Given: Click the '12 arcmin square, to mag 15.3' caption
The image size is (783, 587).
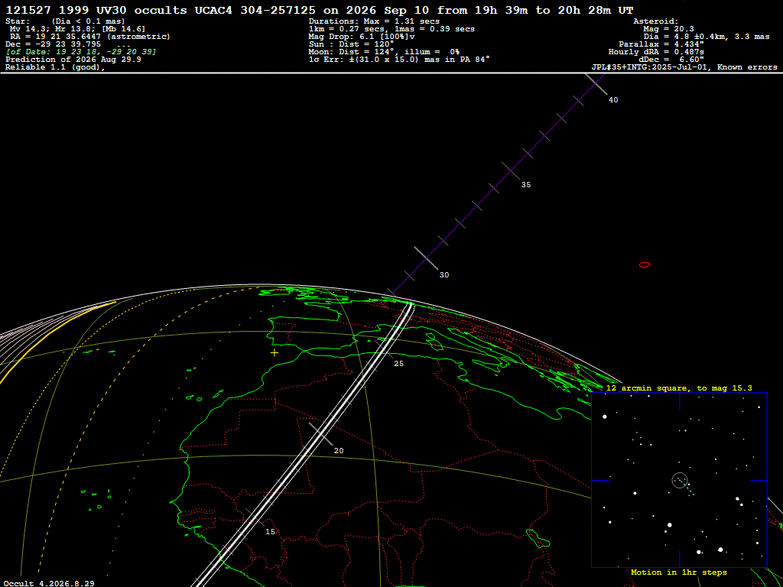Looking at the screenshot, I should (679, 388).
